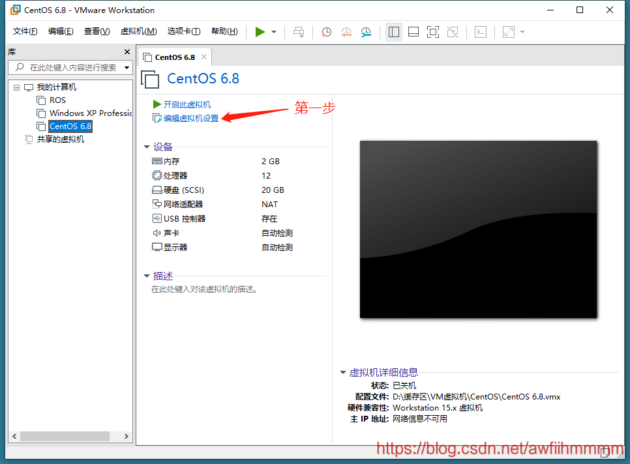Open the power options dropdown arrow

[x=274, y=32]
